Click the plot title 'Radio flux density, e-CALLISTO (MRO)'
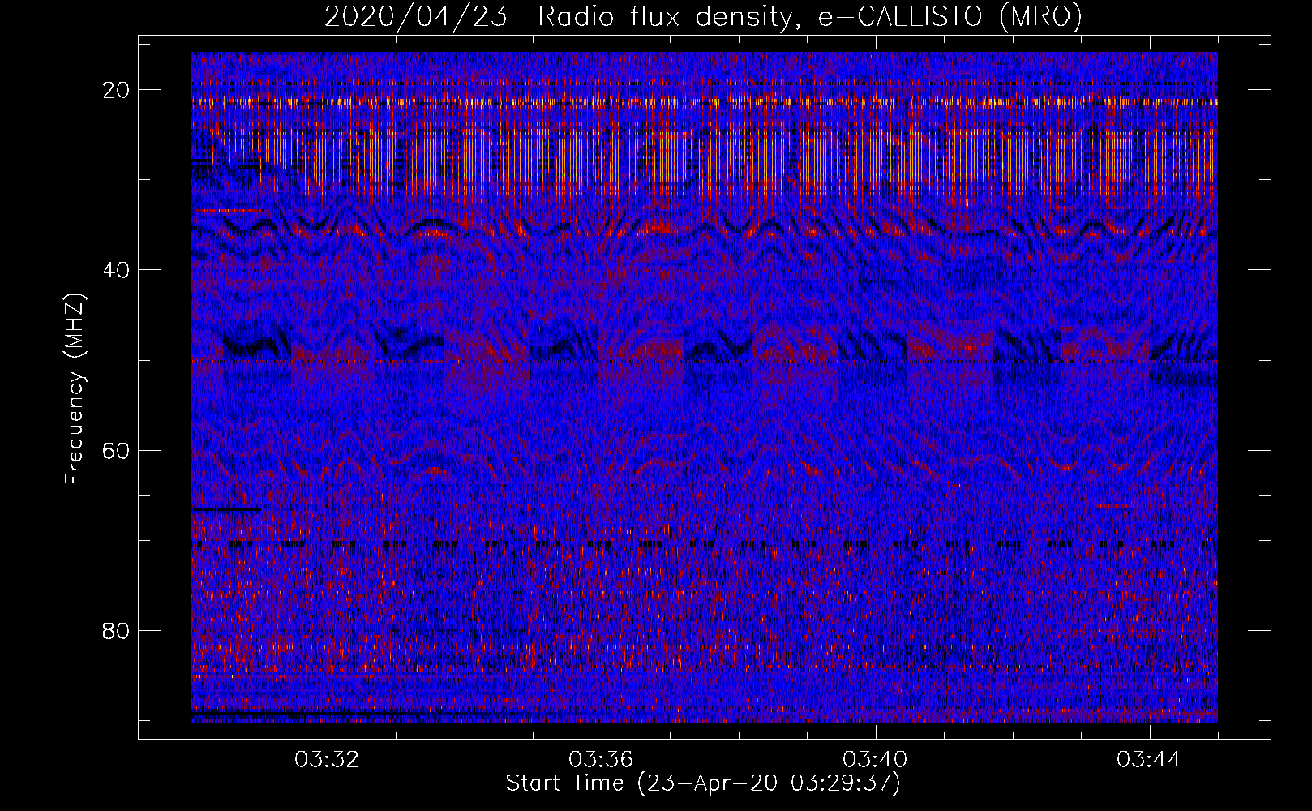 [810, 17]
